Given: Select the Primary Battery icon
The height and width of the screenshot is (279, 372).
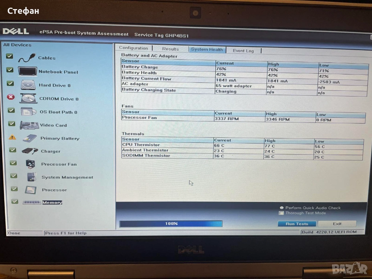Looking at the screenshot, I should click(x=30, y=138).
